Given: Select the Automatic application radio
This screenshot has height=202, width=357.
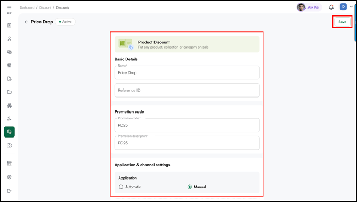Looking at the screenshot, I should pyautogui.click(x=121, y=187).
